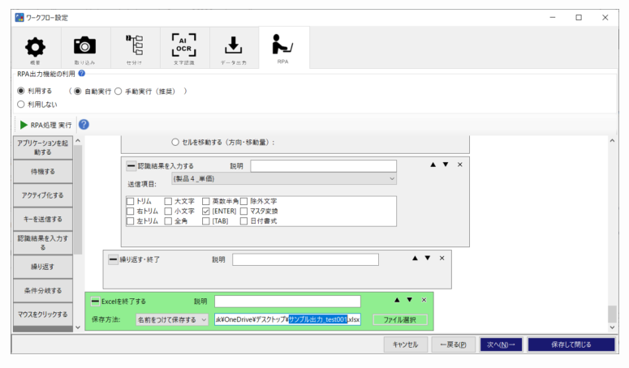
Task: Click workflow panel scrollbar thumb
Action: pyautogui.click(x=612, y=314)
